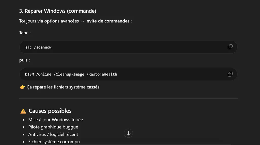Select 'Fichier système corrompu' bullet

54,142
